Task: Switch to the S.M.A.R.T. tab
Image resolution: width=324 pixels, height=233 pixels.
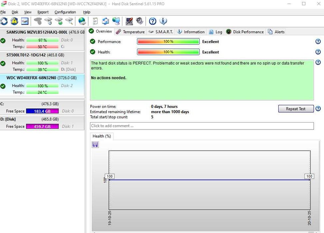Action: pyautogui.click(x=160, y=32)
